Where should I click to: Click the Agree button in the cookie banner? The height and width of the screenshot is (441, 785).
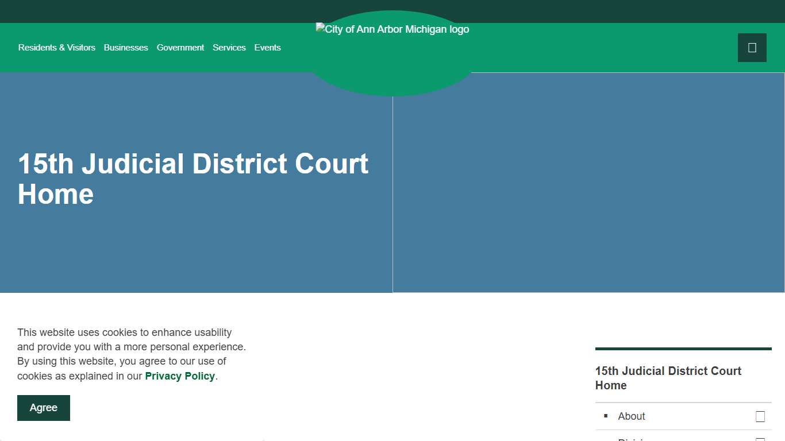43,407
